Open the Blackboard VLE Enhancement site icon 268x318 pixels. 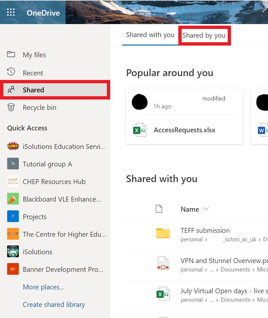[13, 199]
